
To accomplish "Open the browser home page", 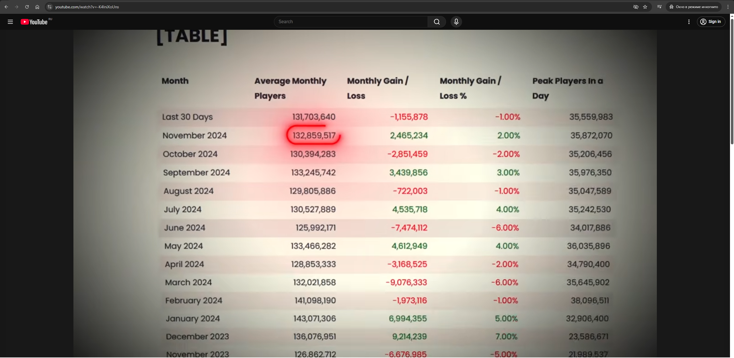I will [37, 7].
